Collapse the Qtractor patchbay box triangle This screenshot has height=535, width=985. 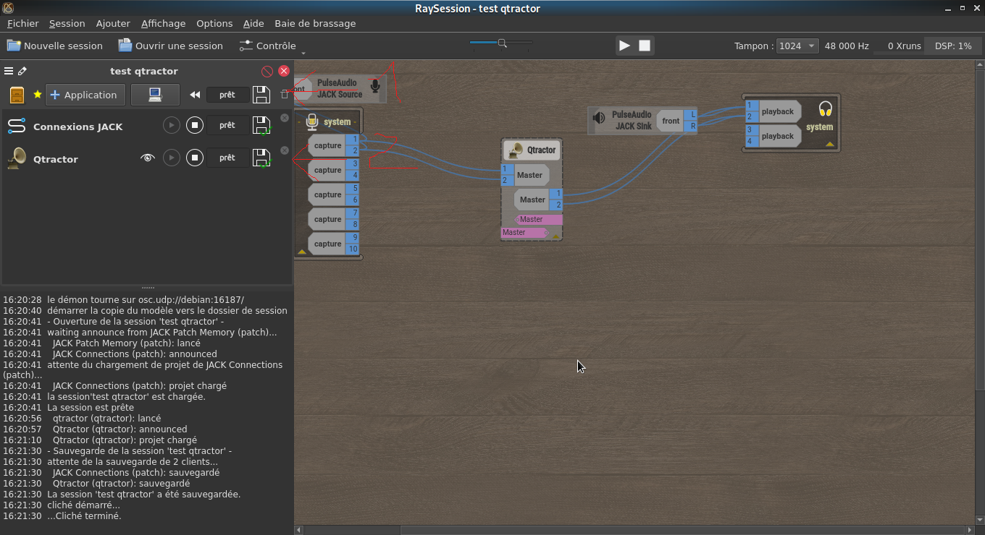coord(556,236)
